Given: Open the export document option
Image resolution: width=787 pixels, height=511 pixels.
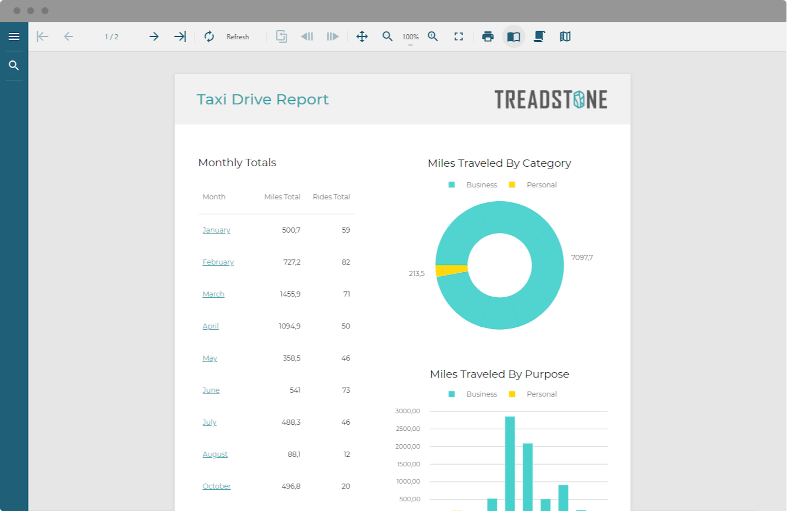Looking at the screenshot, I should 282,36.
